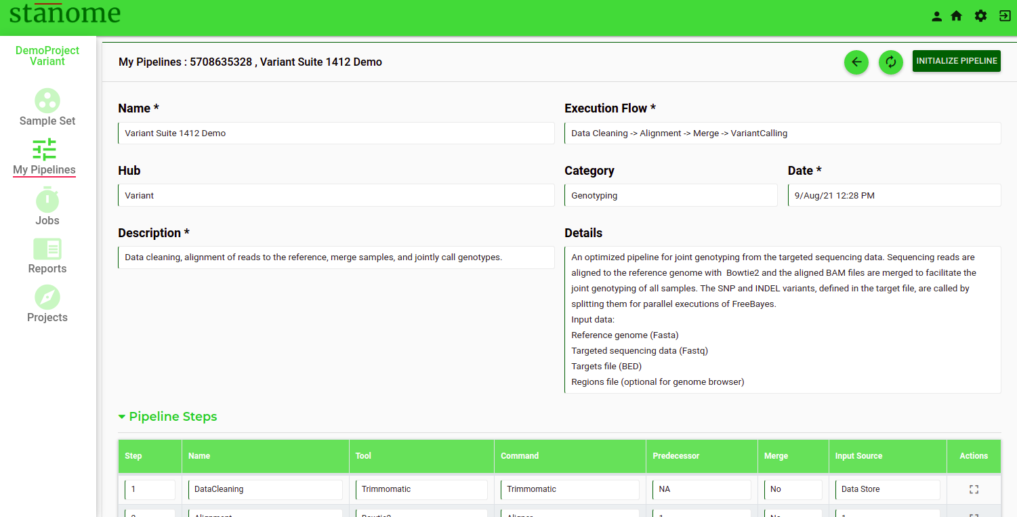Screen dimensions: 1017x517
Task: Click the Name input field
Action: (x=336, y=133)
